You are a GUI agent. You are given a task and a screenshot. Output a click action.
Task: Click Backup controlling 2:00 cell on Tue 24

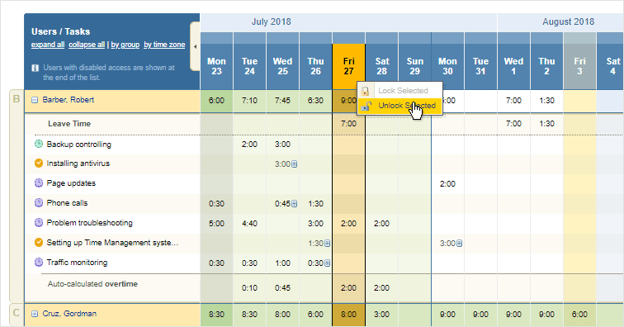pos(249,145)
